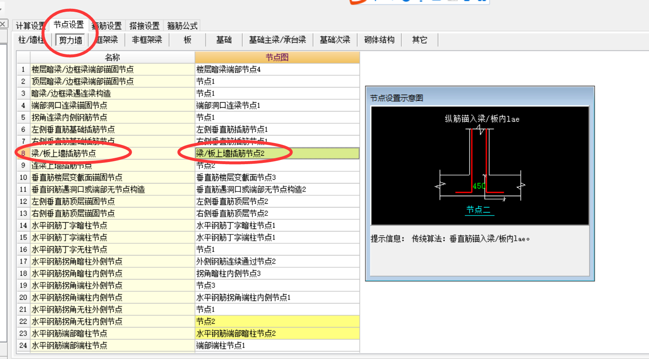
Task: Click cell 垂直筋遇洞口或端部无节点构造2
Action: click(277, 189)
